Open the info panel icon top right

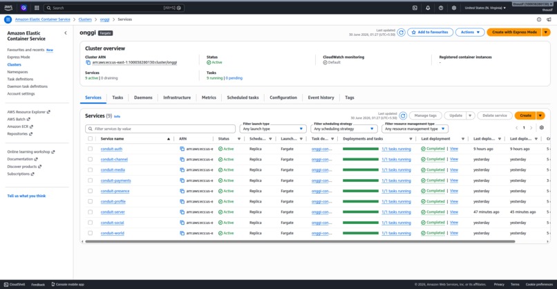tap(539, 19)
